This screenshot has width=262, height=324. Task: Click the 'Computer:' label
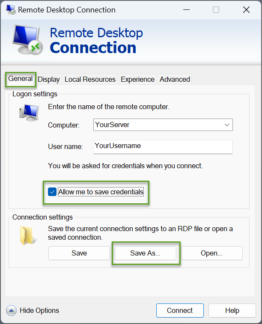64,125
